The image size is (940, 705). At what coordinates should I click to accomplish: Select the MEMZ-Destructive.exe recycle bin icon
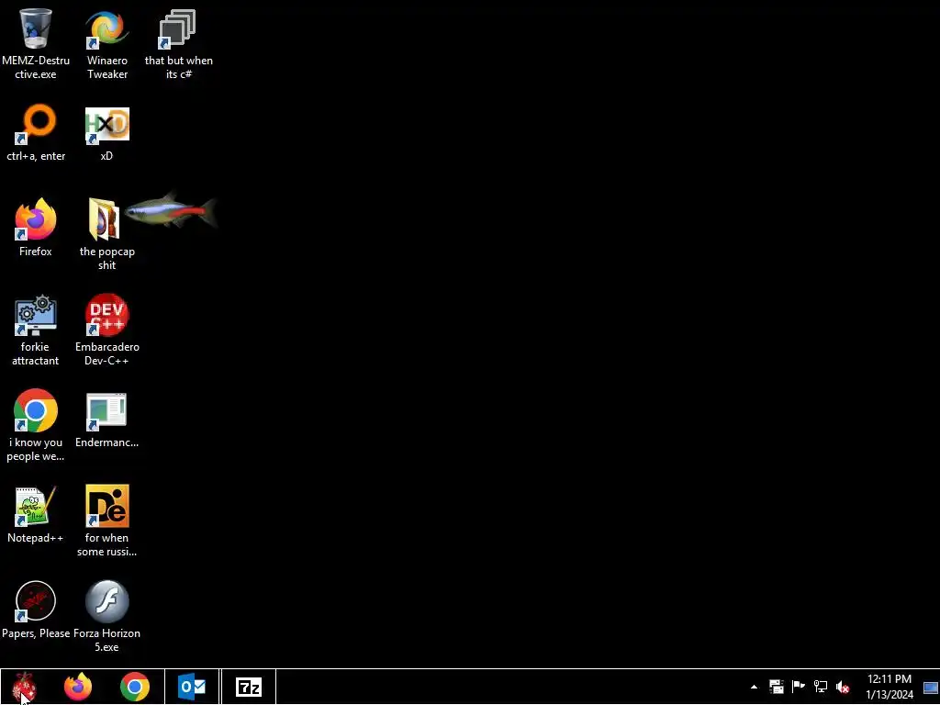(x=36, y=28)
